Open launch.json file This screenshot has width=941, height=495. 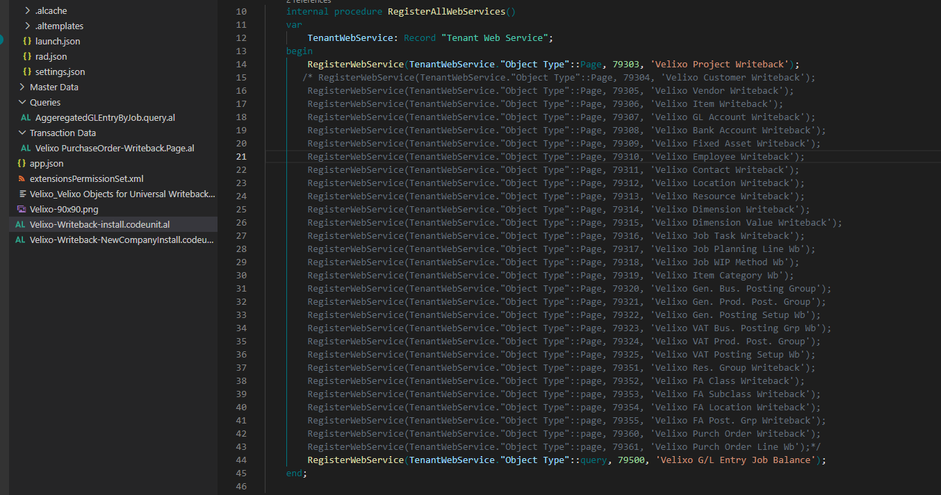pyautogui.click(x=58, y=41)
